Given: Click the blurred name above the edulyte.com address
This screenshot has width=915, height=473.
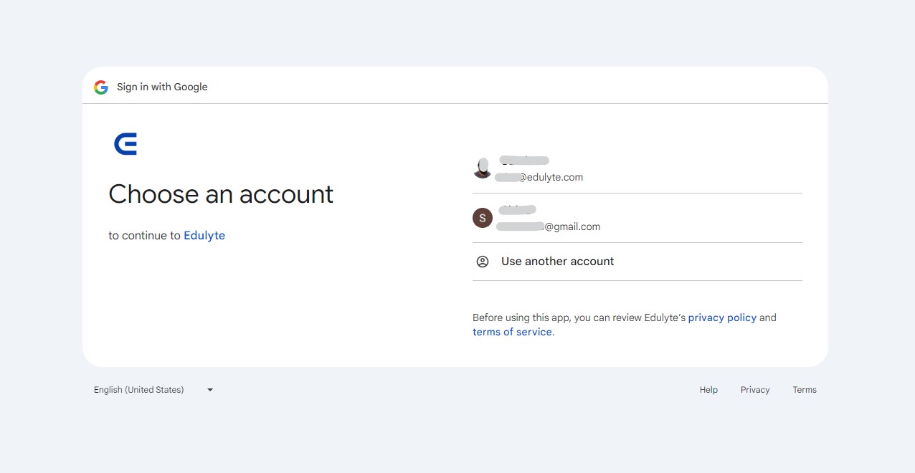Looking at the screenshot, I should click(524, 161).
